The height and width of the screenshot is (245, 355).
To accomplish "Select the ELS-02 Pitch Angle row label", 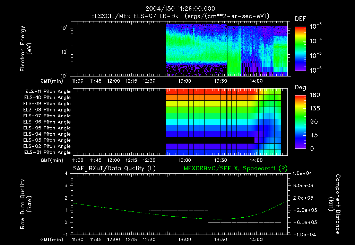I will [x=47, y=146].
